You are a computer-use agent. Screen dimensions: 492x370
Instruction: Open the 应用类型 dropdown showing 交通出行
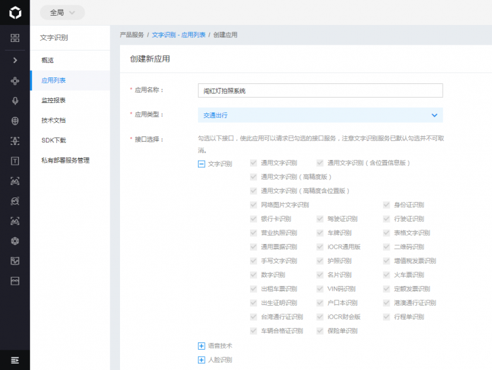pyautogui.click(x=320, y=115)
